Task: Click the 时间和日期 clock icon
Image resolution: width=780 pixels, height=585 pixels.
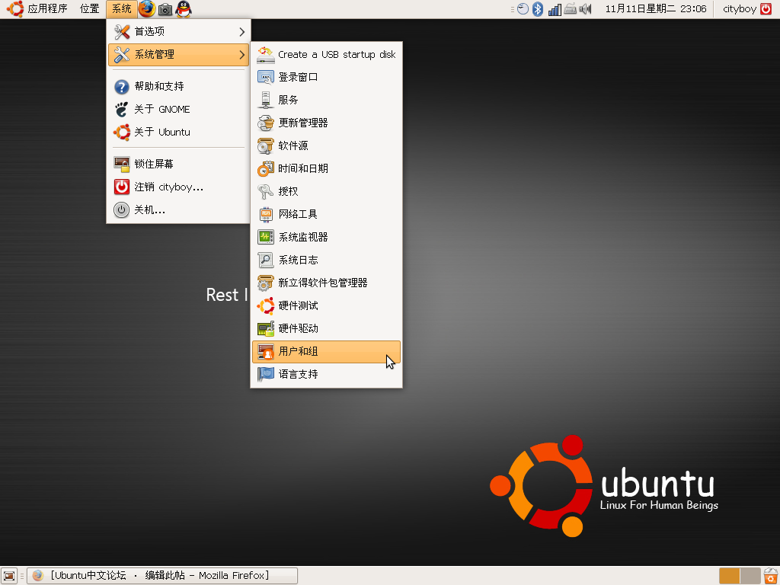Action: pyautogui.click(x=266, y=168)
